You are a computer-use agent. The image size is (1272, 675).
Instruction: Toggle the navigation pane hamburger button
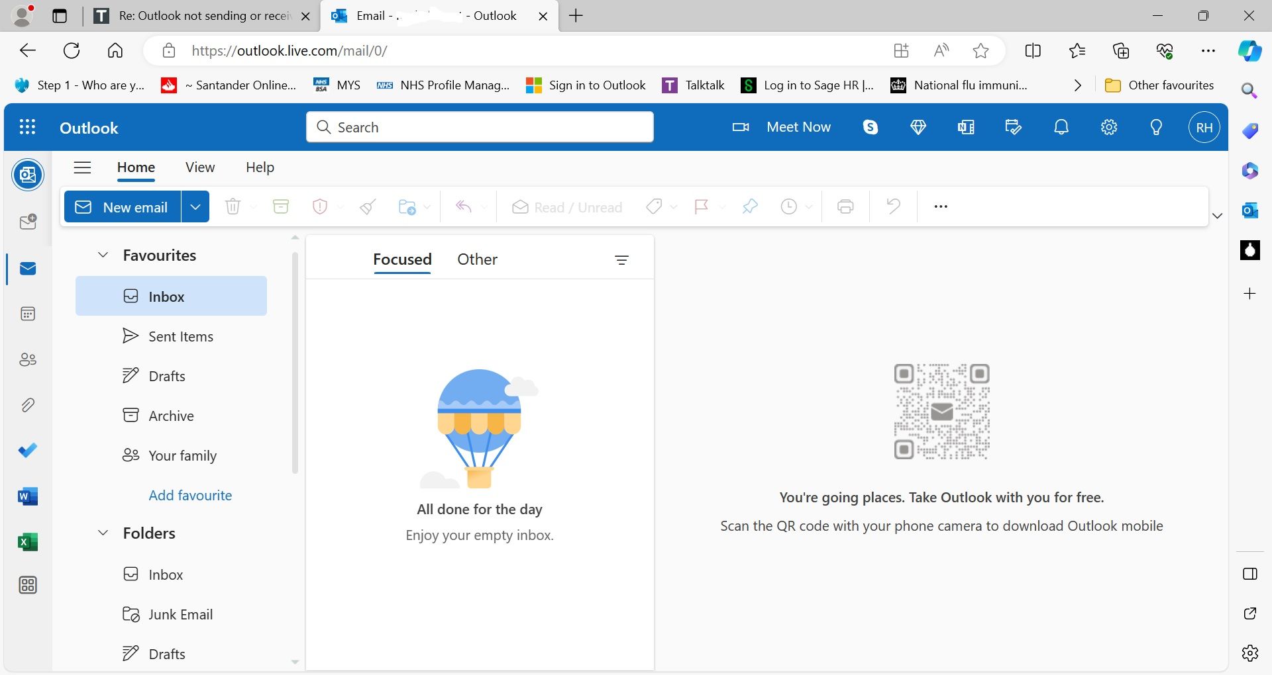tap(82, 167)
